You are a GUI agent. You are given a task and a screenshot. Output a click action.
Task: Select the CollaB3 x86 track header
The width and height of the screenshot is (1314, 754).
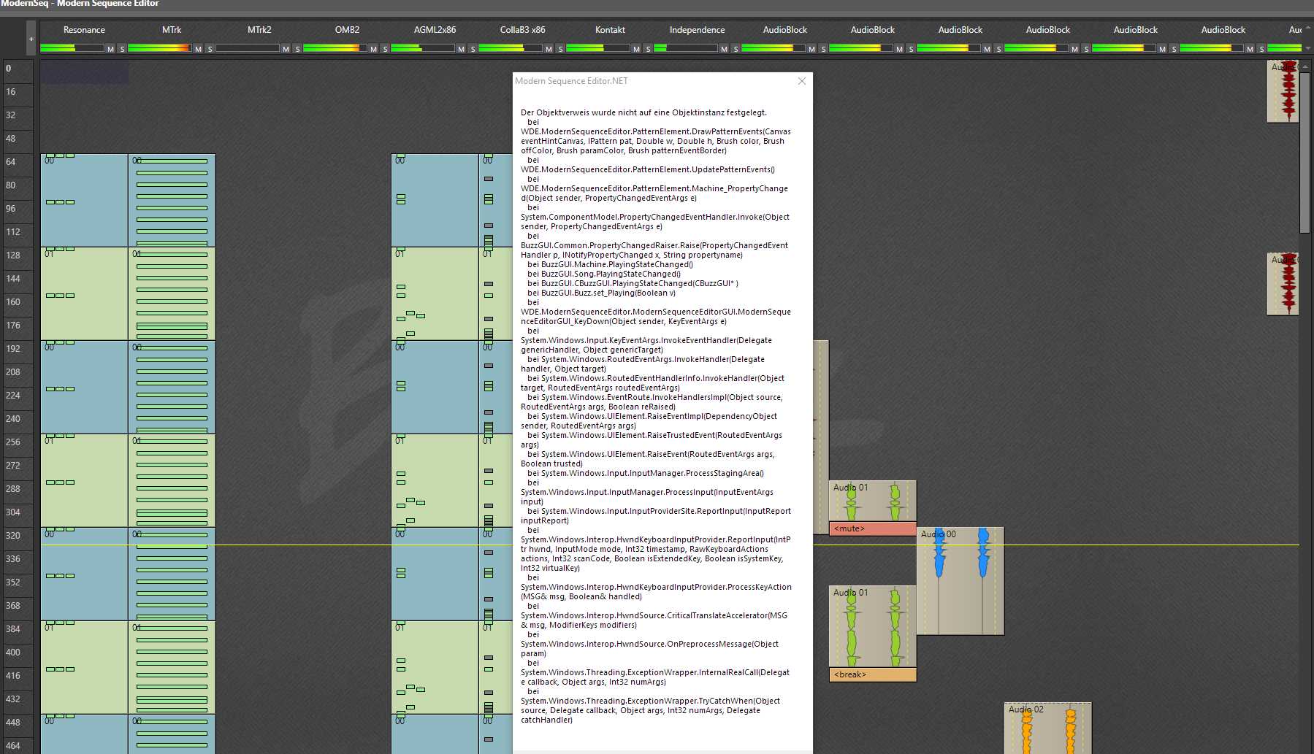point(522,30)
